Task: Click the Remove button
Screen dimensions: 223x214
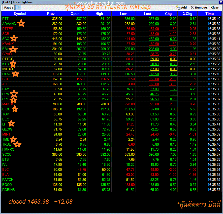Action: tap(199, 8)
